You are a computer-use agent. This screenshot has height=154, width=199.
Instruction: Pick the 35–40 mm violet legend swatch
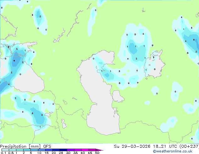pos(78,150)
